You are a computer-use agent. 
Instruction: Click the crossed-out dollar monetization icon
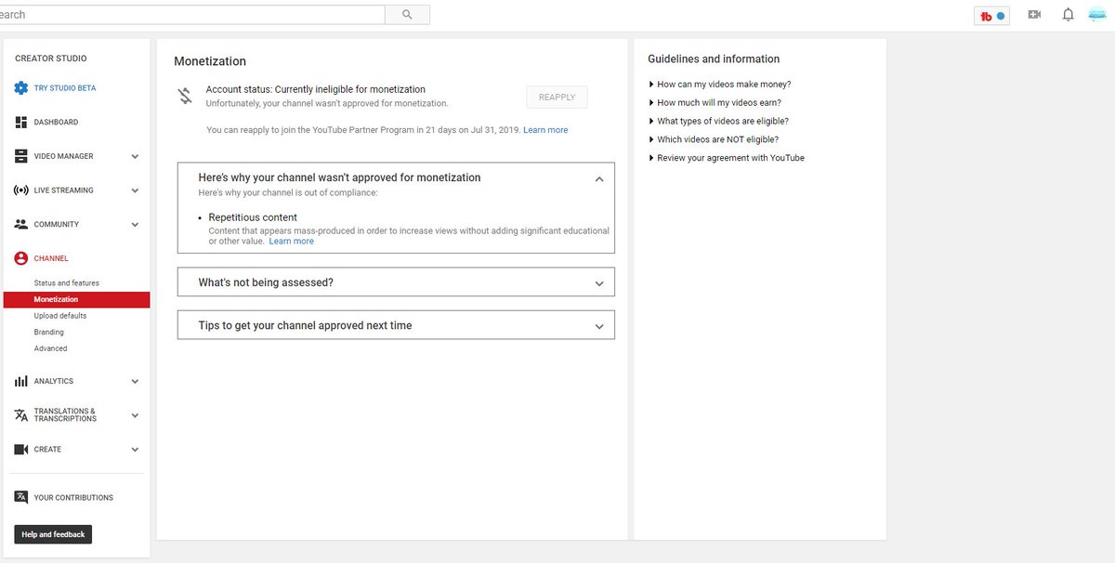point(185,96)
